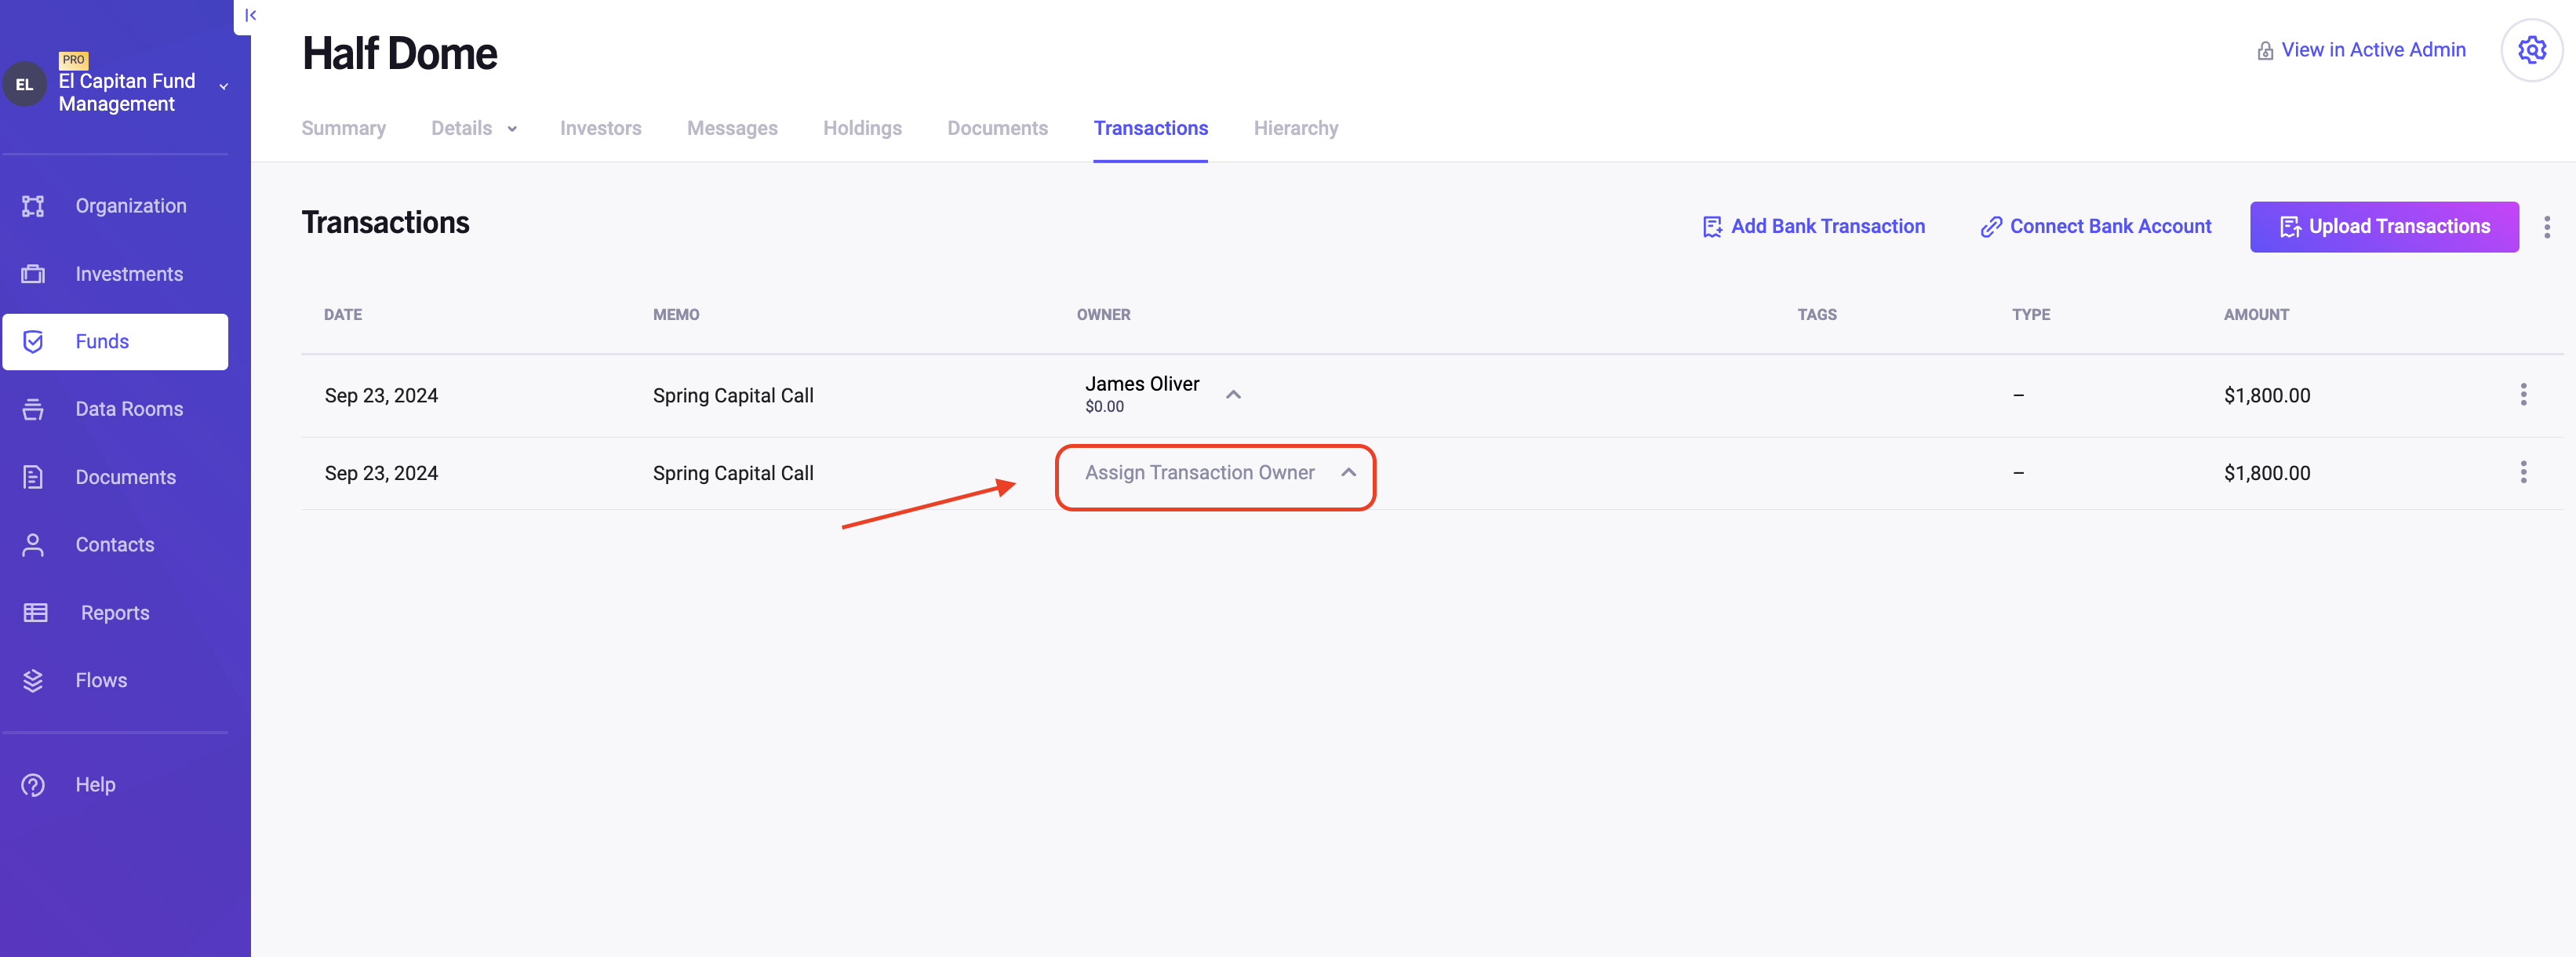2576x957 pixels.
Task: Click James Oliver owner name
Action: [x=1142, y=384]
